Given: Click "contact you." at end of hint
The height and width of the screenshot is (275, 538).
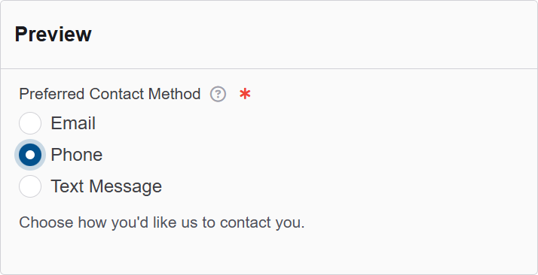Looking at the screenshot, I should (262, 222).
